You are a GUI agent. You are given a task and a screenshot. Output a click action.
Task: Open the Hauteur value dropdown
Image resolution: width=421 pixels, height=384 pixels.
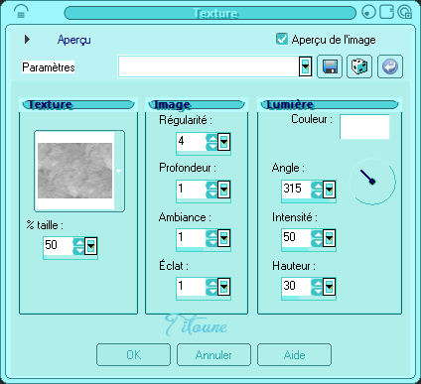click(329, 287)
